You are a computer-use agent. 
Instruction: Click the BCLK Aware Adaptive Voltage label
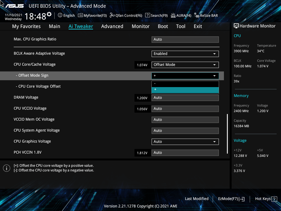click(39, 54)
